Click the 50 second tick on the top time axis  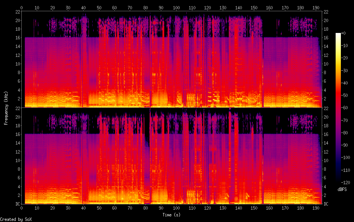point(99,7)
